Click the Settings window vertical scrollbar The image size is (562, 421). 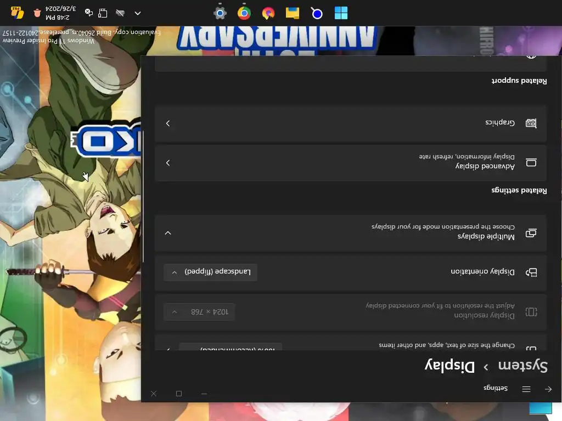(x=143, y=196)
